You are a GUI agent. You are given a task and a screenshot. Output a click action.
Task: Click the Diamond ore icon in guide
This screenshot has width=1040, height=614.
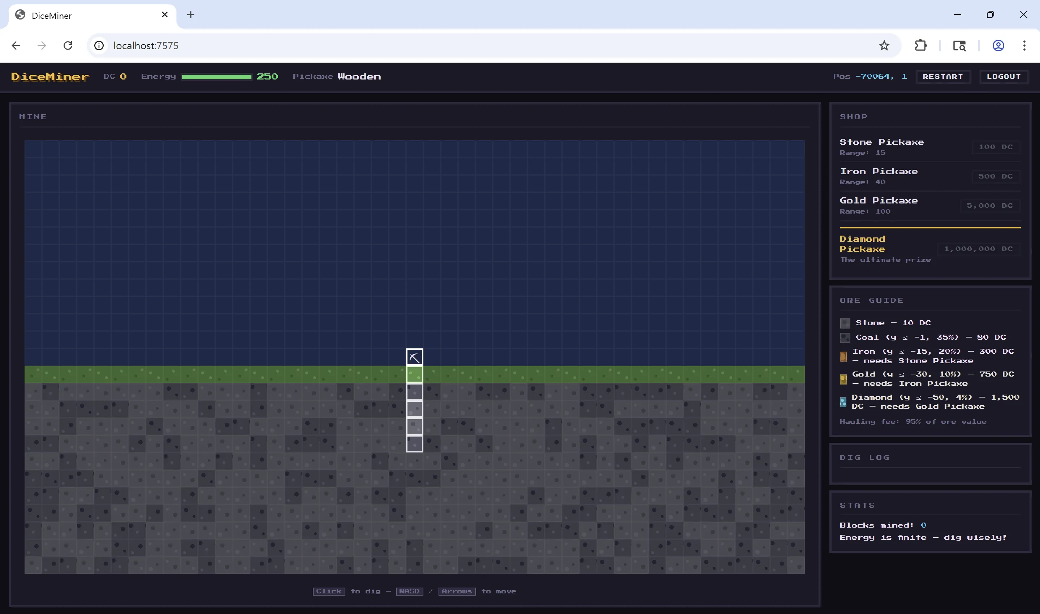(843, 402)
